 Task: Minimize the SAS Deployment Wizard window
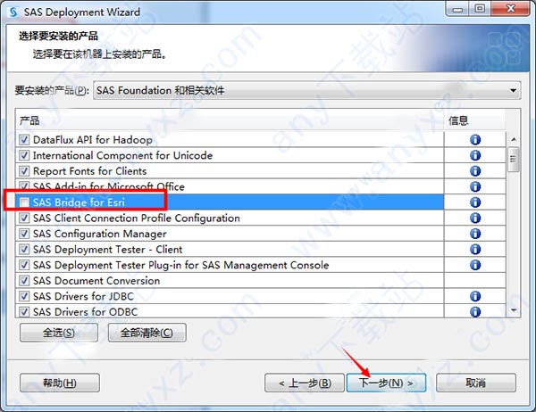[457, 9]
